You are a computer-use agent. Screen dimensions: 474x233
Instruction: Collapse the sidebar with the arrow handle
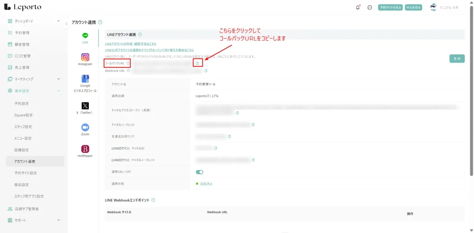67,24
